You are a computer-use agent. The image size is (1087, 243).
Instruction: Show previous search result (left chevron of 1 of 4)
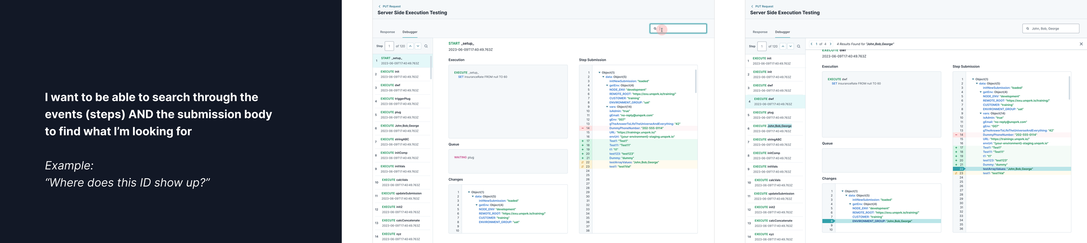[811, 44]
